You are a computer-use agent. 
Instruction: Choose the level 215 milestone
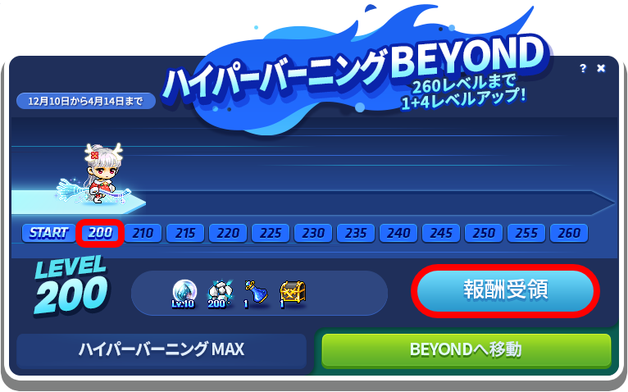[185, 233]
